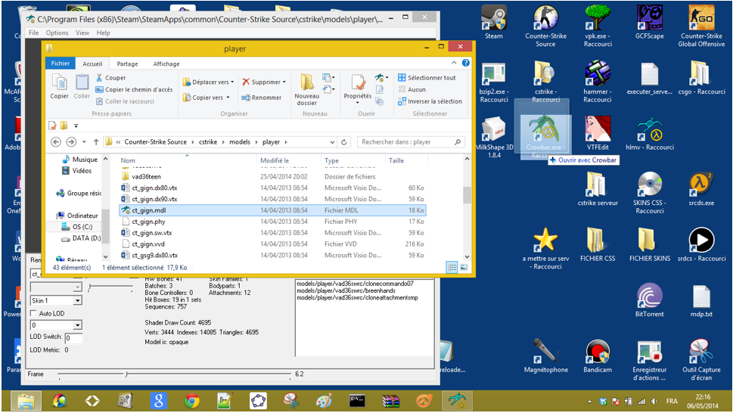Open the Skin 1 dropdown
This screenshot has width=733, height=413.
pyautogui.click(x=56, y=300)
